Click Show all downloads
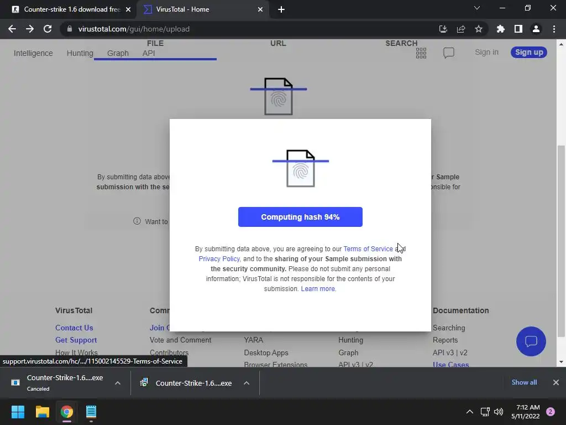 (524, 382)
